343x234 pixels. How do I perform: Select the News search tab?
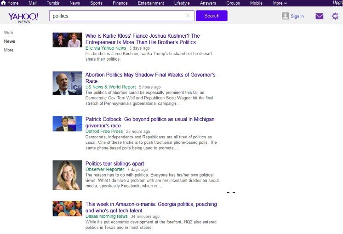9,41
